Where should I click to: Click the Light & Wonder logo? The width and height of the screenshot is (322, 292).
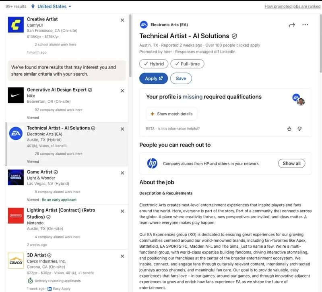tap(16, 177)
